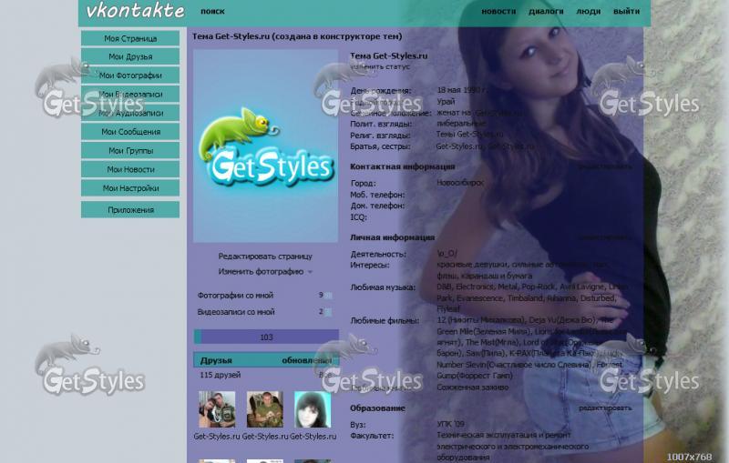The image size is (729, 463).
Task: Open Мои Аудиозаписи sidebar item
Action: pos(130,113)
